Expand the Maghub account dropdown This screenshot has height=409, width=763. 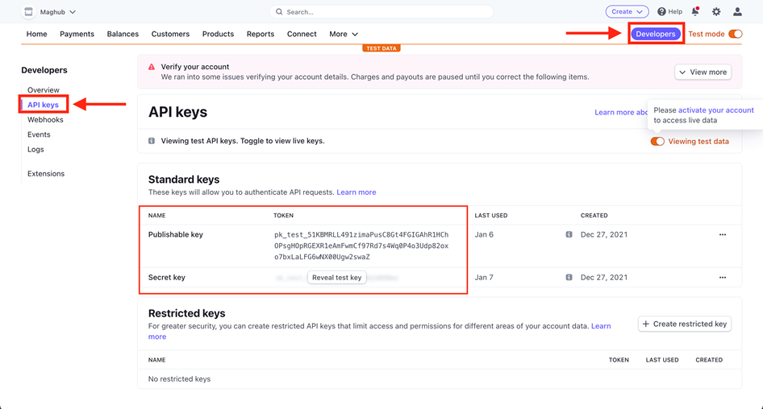click(x=58, y=12)
